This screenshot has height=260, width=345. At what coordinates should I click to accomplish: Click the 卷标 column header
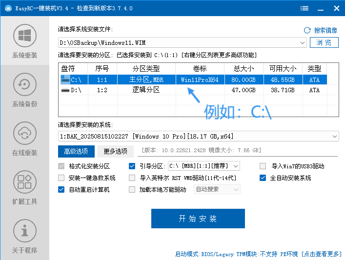point(200,69)
